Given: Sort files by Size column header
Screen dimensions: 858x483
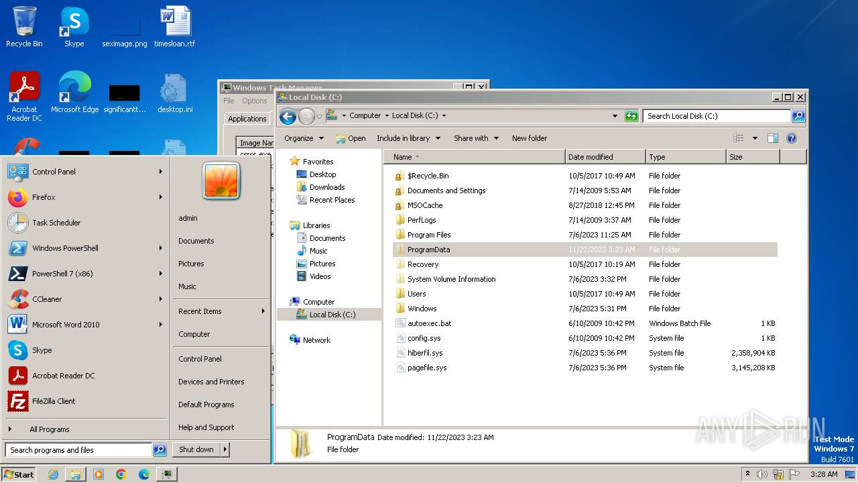Looking at the screenshot, I should [753, 157].
